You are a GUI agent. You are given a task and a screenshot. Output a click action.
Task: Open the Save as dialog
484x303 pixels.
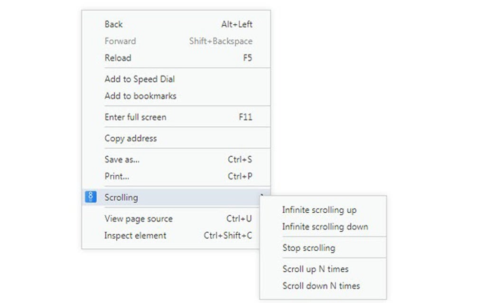click(122, 160)
